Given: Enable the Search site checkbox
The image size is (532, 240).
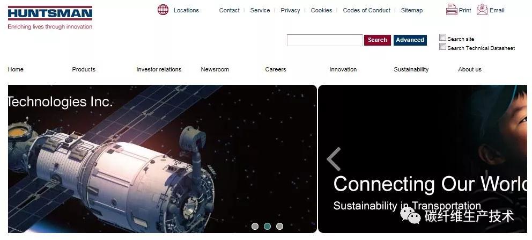Looking at the screenshot, I should click(442, 38).
